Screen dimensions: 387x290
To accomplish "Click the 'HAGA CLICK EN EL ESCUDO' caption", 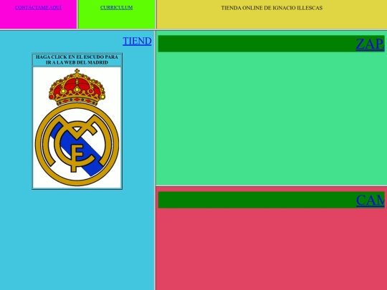I will point(77,59).
